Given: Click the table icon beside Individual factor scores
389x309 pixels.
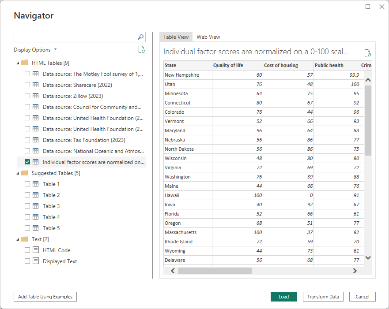Looking at the screenshot, I should (x=36, y=162).
